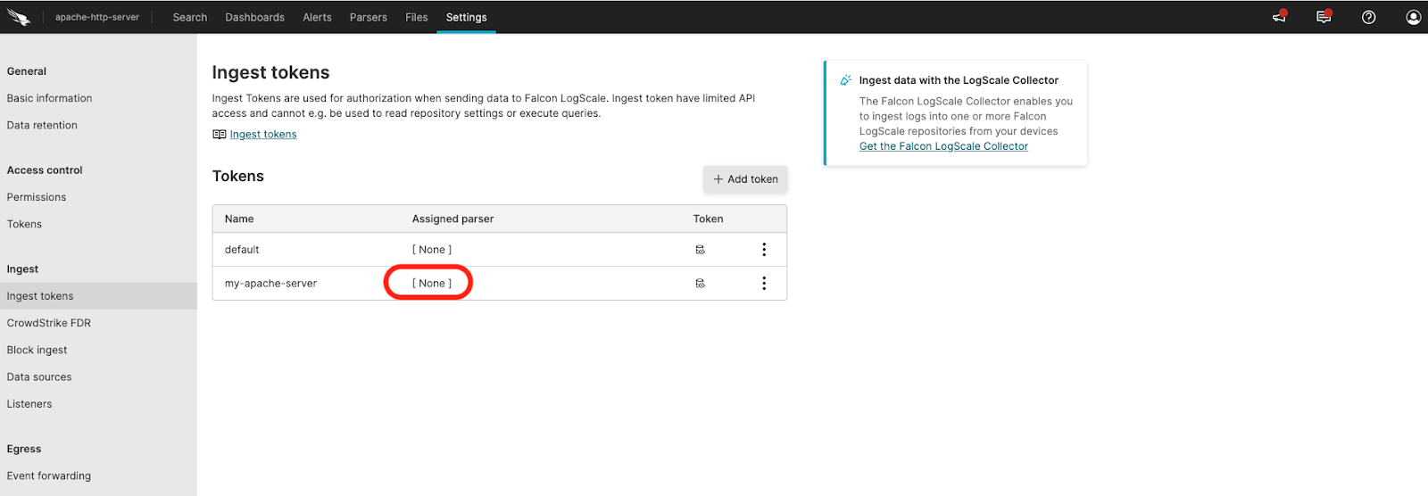The image size is (1428, 496).
Task: Open CrowdStrike FDR settings
Action: tap(49, 323)
